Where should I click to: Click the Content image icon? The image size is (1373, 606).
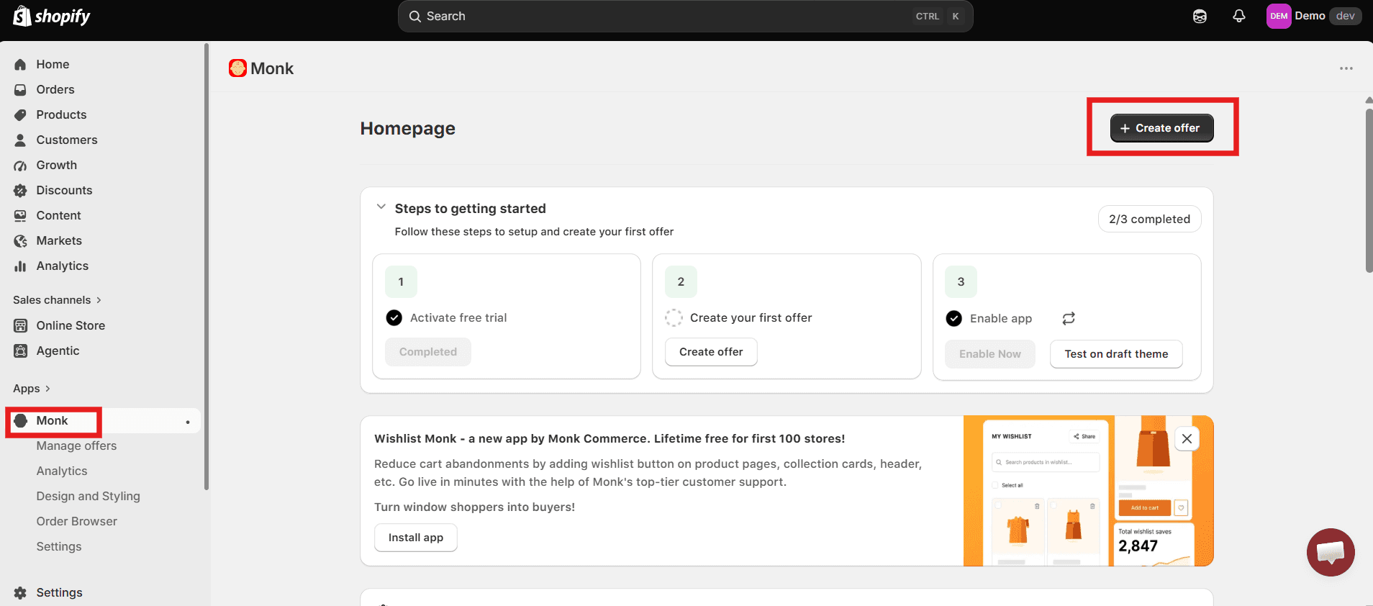[x=20, y=215]
